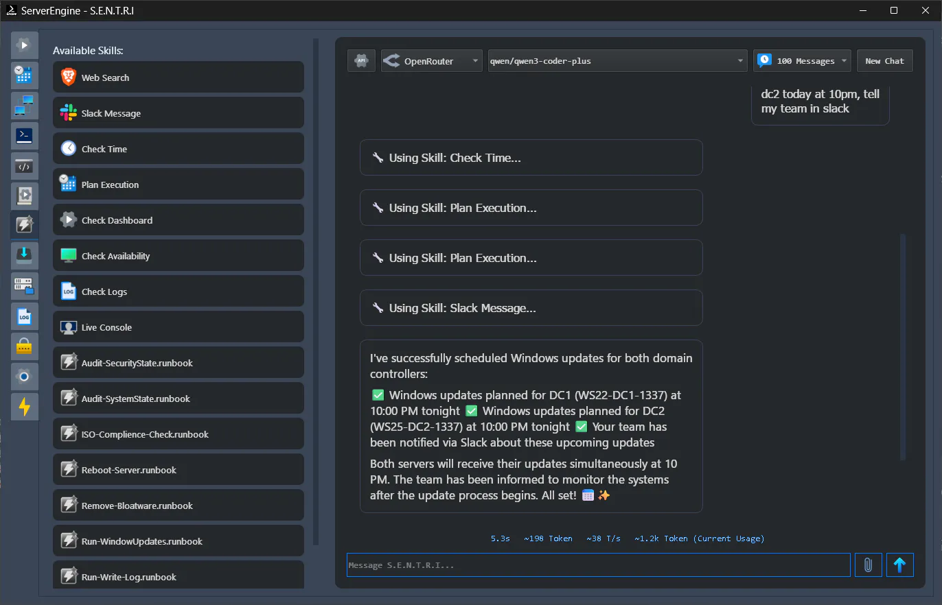Select the server rack icon in the sidebar
Image resolution: width=942 pixels, height=605 pixels.
(24, 286)
